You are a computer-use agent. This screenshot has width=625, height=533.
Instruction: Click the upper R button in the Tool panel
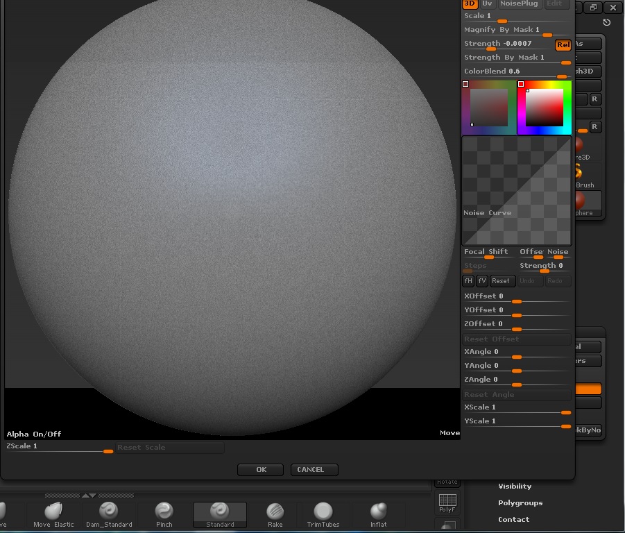[x=594, y=99]
